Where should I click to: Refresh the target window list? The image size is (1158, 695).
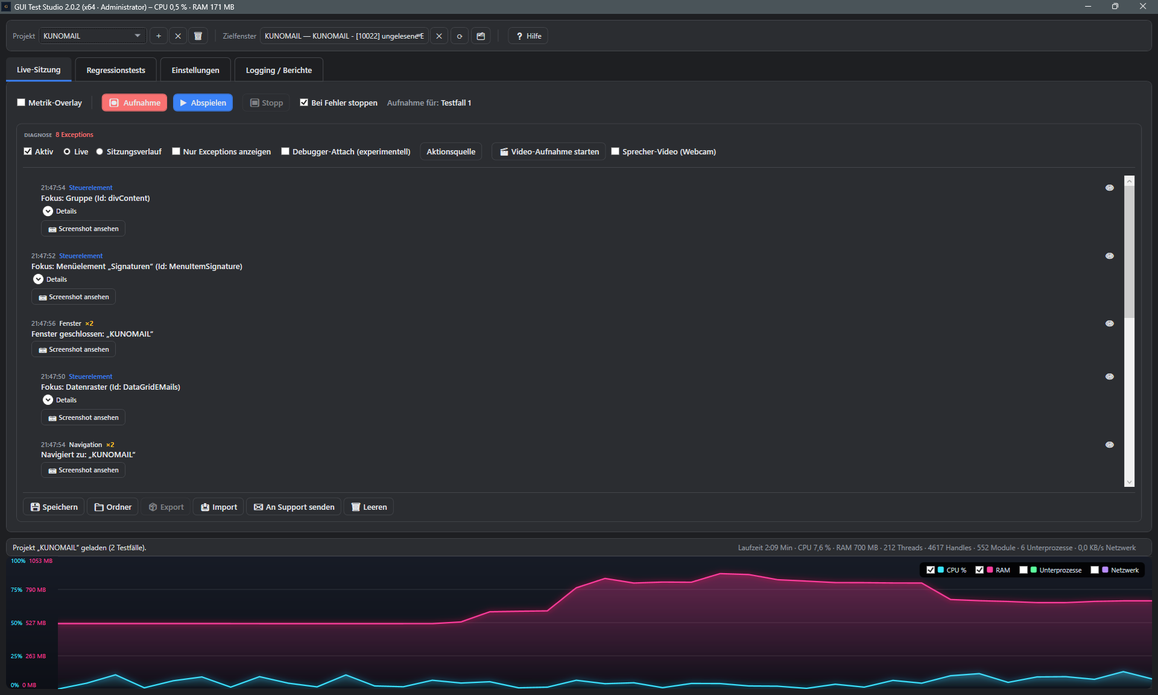click(460, 36)
